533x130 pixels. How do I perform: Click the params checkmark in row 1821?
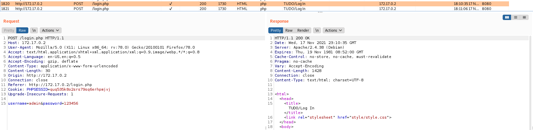[x=171, y=9]
